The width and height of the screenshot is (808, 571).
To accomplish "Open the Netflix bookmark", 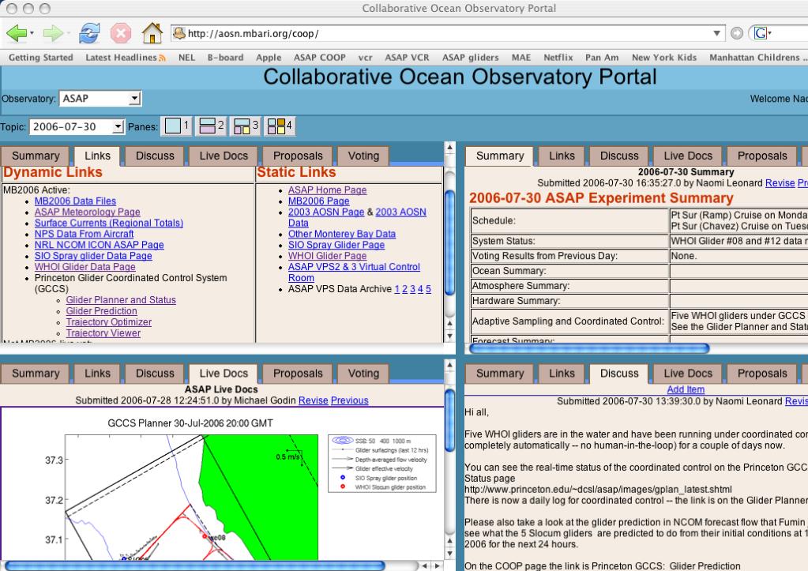I will (558, 58).
